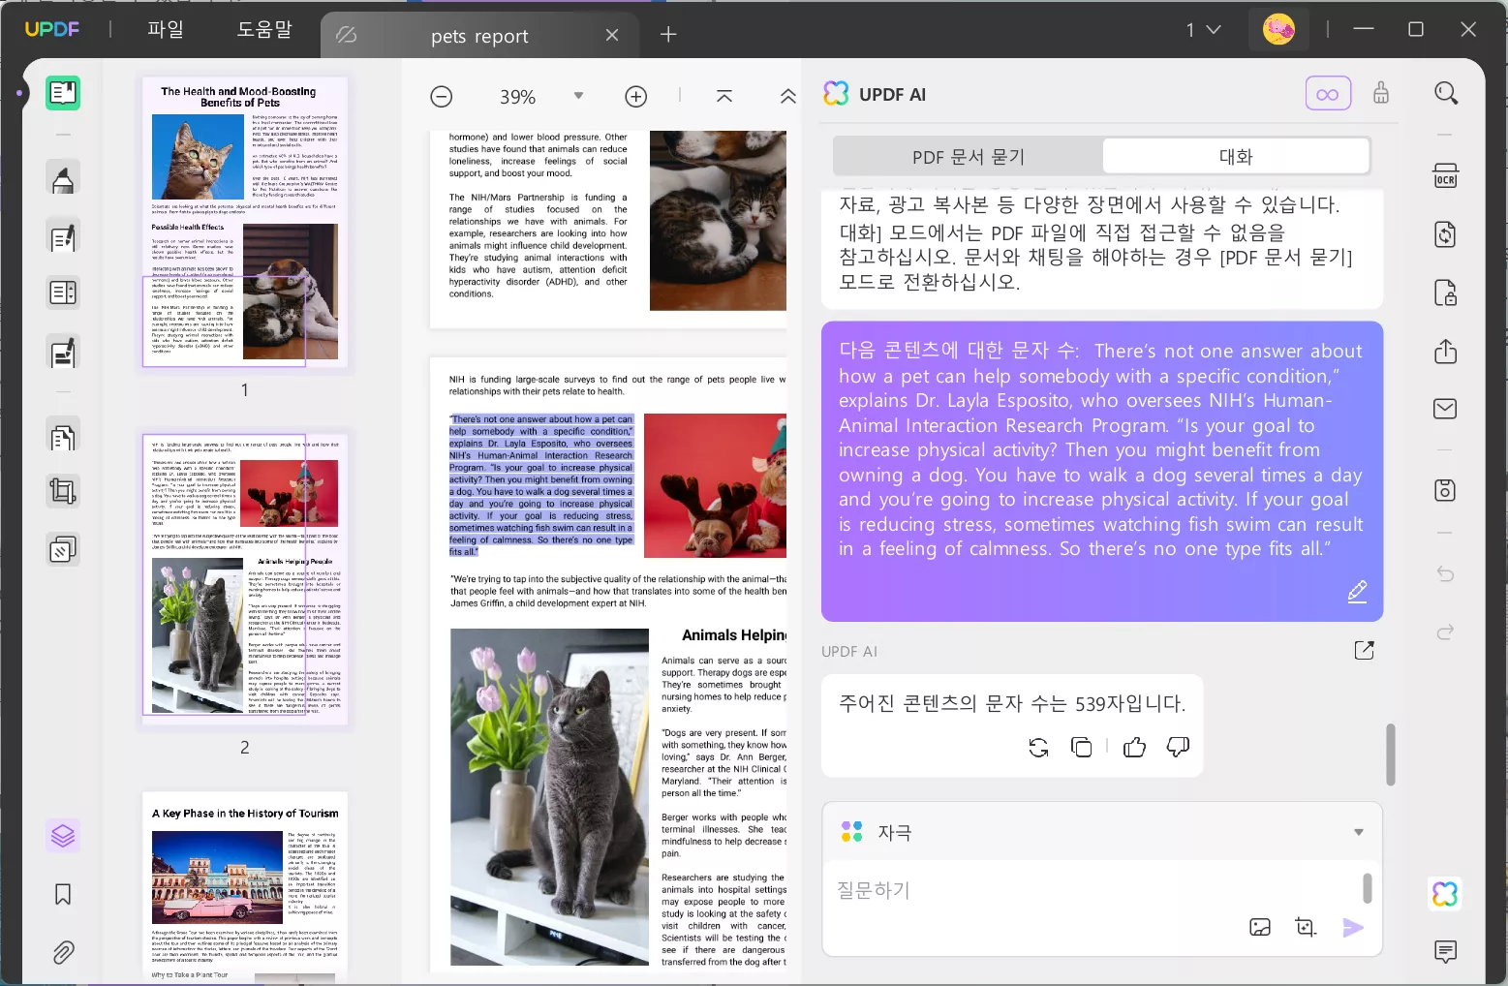
Task: Click the 질문하기 input field
Action: click(x=1094, y=890)
